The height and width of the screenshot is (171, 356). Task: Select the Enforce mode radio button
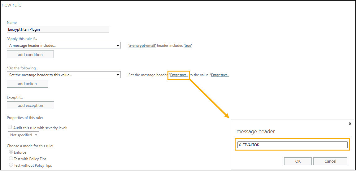click(x=11, y=152)
